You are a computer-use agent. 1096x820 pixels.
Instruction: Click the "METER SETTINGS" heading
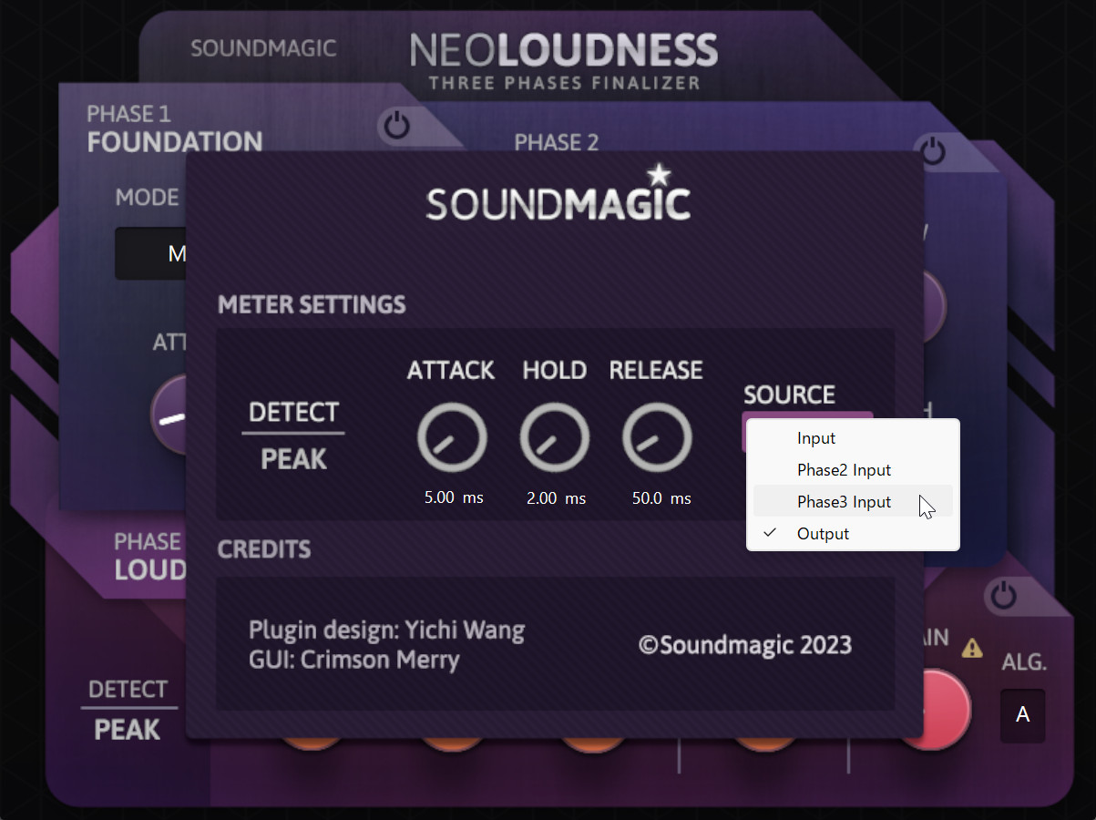(x=312, y=304)
